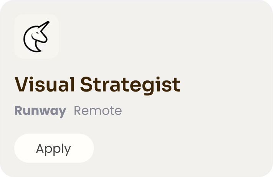Click the Visual Strategist heading

97,84
